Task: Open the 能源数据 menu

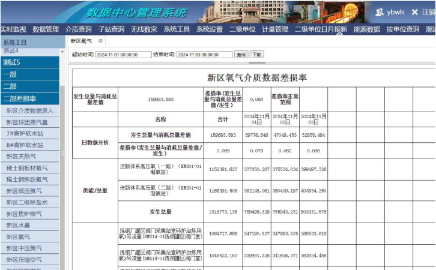Action: pos(366,29)
